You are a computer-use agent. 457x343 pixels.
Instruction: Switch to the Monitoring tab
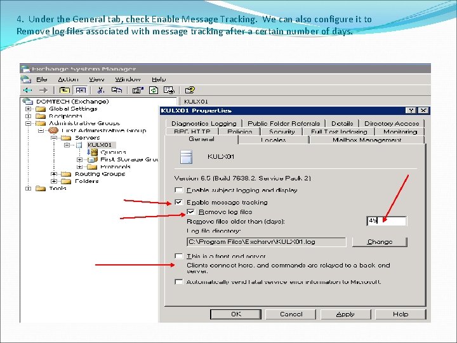tap(400, 131)
